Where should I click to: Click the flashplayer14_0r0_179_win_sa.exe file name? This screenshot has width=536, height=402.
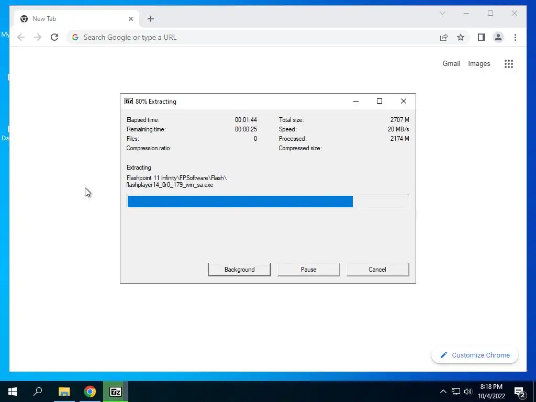tap(170, 185)
